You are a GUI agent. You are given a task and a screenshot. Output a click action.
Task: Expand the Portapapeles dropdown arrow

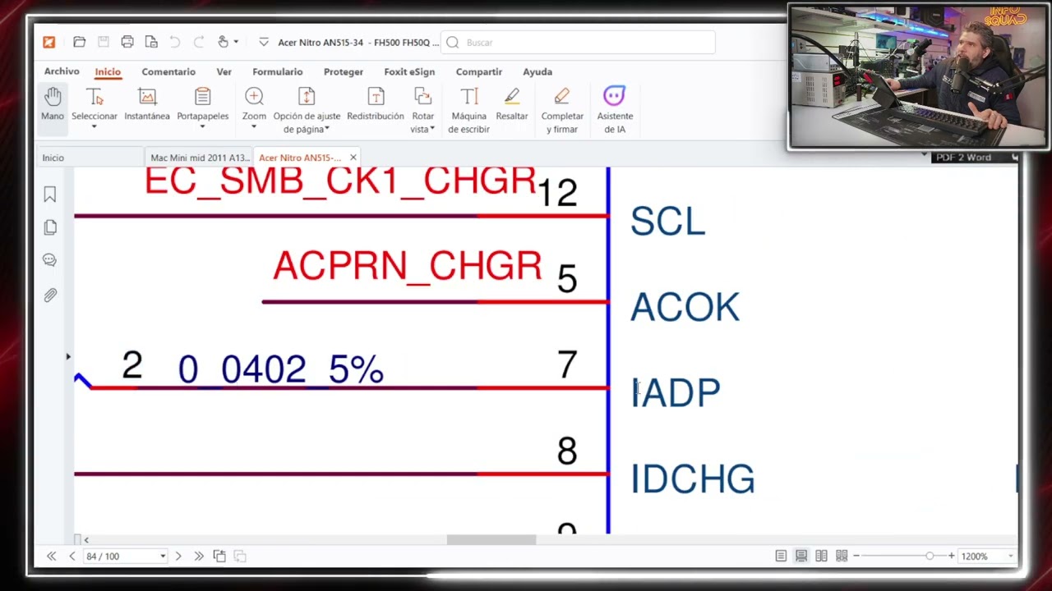coord(203,127)
